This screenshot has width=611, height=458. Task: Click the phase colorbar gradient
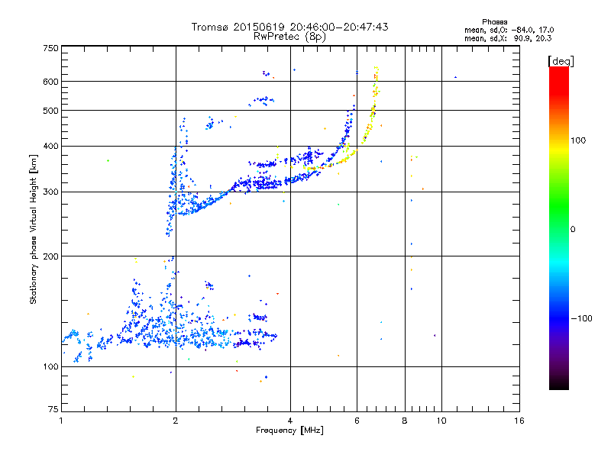pos(559,227)
